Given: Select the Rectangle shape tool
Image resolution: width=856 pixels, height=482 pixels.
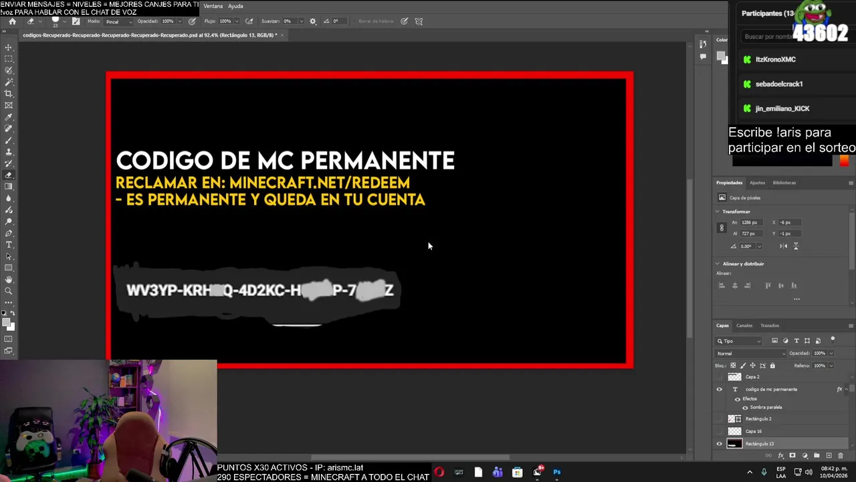Looking at the screenshot, I should click(x=9, y=268).
